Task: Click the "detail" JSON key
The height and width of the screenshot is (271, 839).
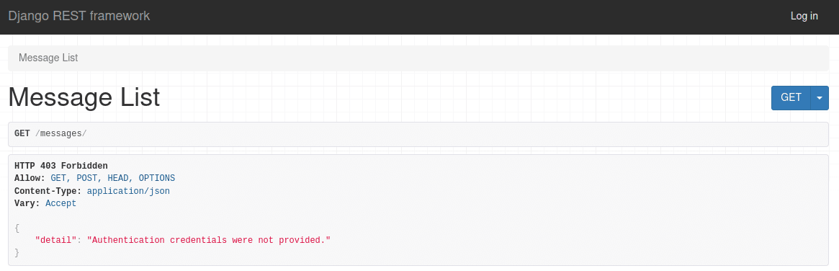Action: (56, 240)
